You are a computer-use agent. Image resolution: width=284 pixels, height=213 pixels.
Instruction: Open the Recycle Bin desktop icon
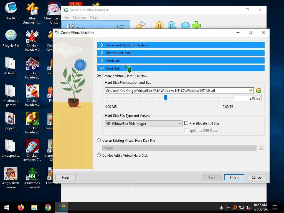click(11, 39)
